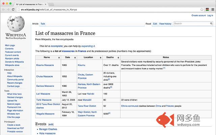Click the Create account link
The image size is (216, 135).
[x=198, y=16]
